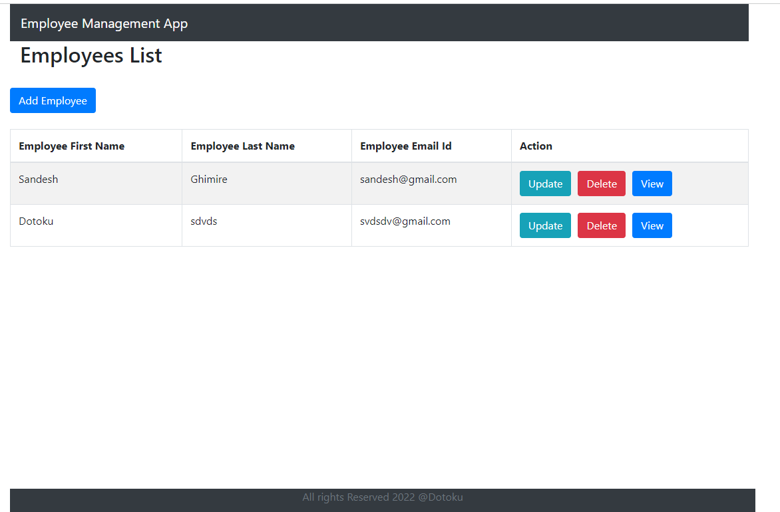Select the Action column header

[536, 146]
